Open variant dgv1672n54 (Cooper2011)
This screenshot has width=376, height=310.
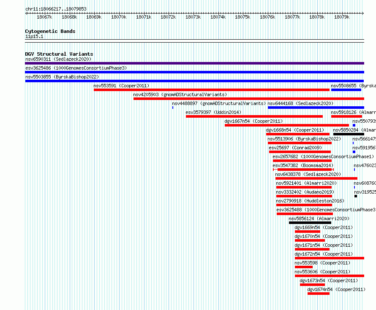tap(324, 254)
